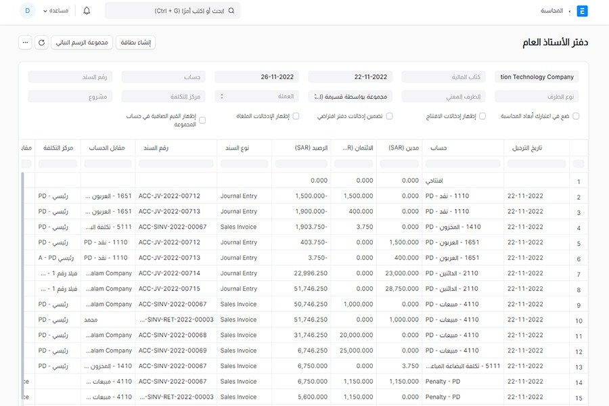Image resolution: width=609 pixels, height=406 pixels.
Task: Open the three-dots more options menu
Action: point(25,43)
